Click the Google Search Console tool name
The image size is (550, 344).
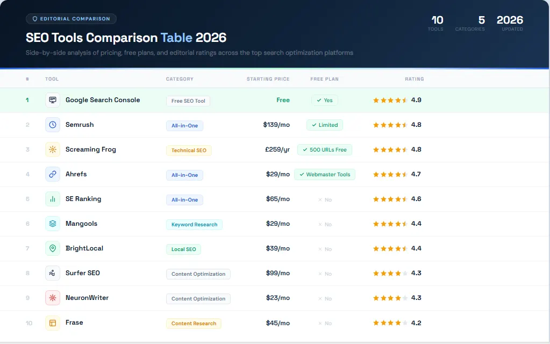103,100
